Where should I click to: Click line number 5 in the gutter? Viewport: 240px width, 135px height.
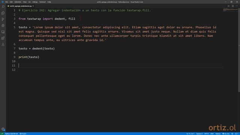point(14,27)
